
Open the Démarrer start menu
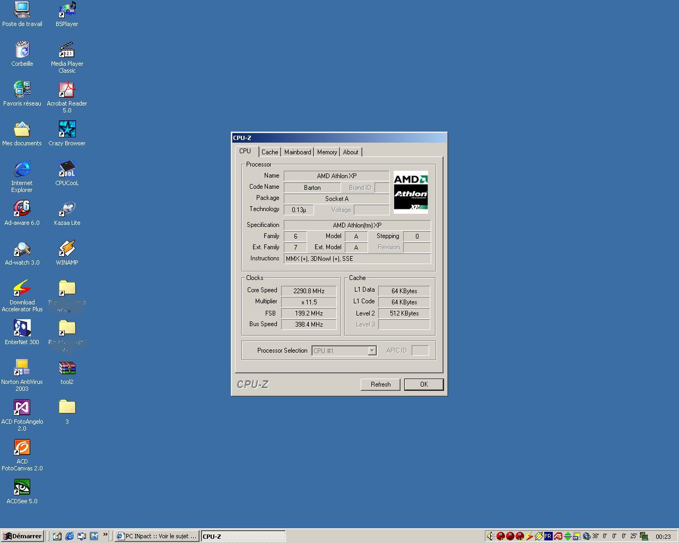point(22,536)
